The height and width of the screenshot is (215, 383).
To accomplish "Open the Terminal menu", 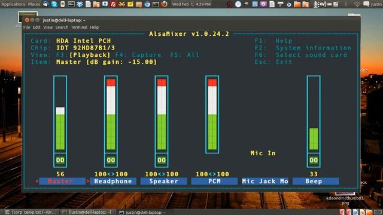I will pos(79,27).
